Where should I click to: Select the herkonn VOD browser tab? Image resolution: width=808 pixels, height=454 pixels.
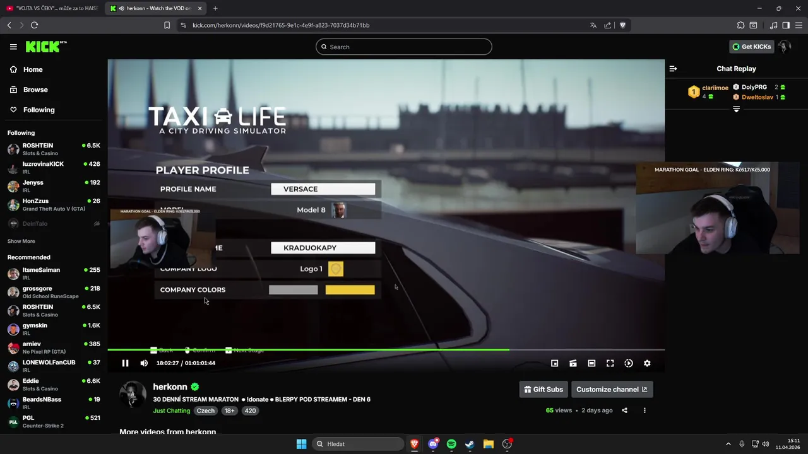[155, 8]
